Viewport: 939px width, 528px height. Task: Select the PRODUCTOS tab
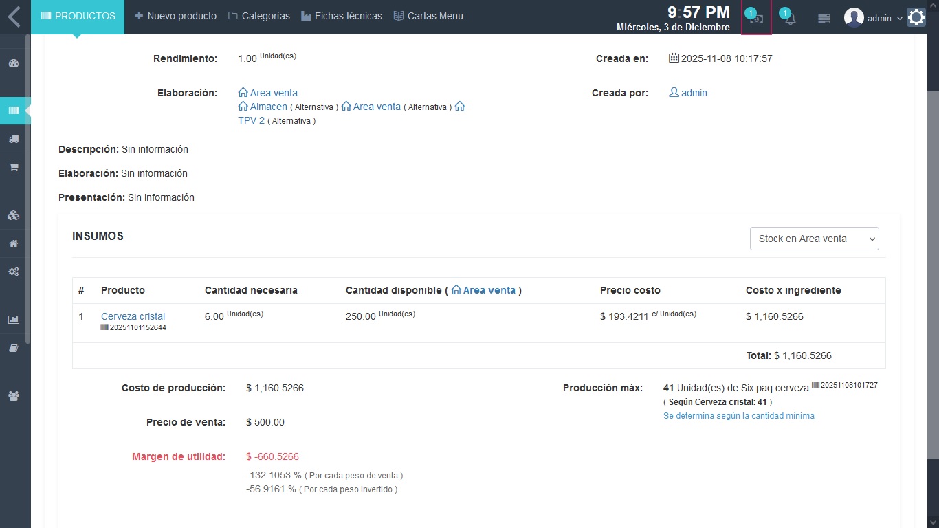pyautogui.click(x=78, y=16)
